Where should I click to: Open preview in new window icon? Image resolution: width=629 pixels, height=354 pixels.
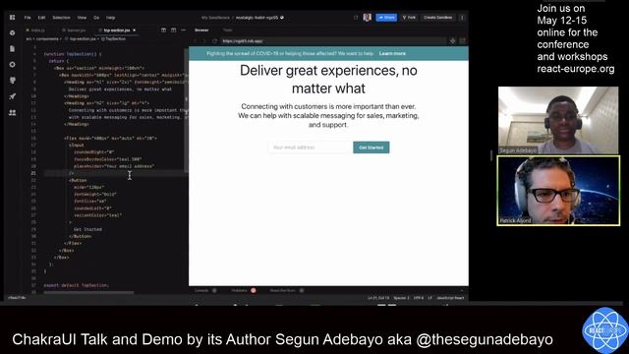click(x=462, y=41)
